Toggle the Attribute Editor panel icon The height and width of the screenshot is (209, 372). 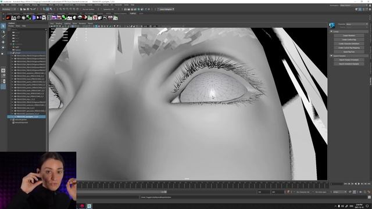[363, 9]
